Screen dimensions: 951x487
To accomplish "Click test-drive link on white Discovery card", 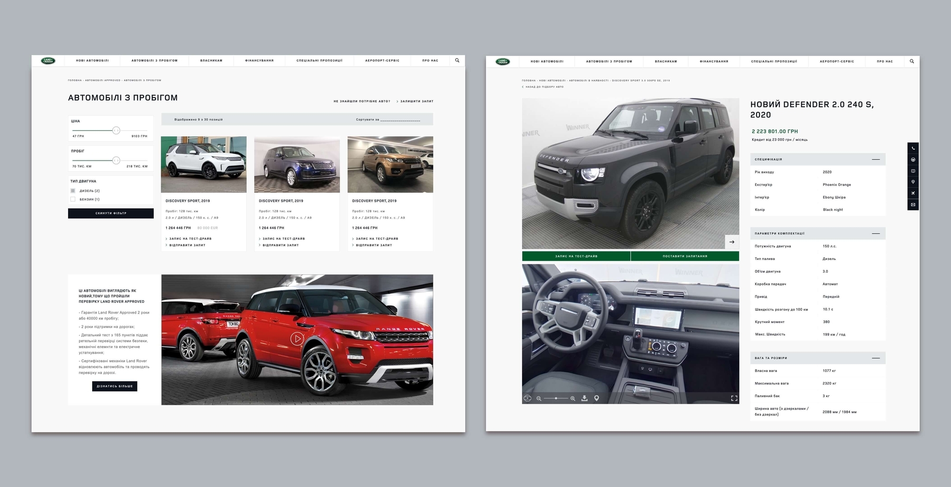I will pos(188,239).
